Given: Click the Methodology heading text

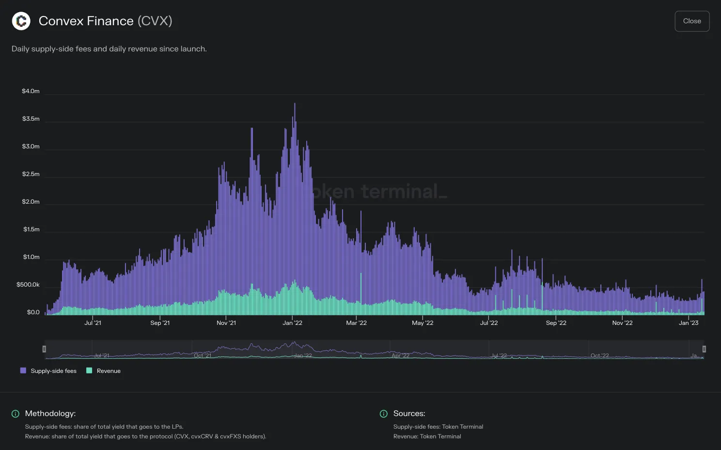Looking at the screenshot, I should click(50, 414).
